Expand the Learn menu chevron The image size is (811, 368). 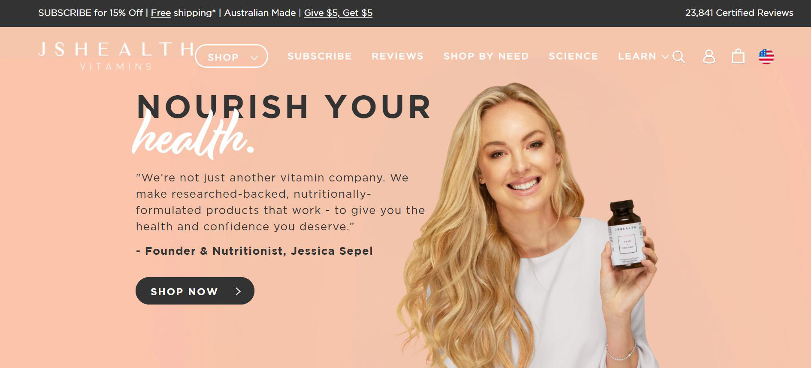coord(665,57)
